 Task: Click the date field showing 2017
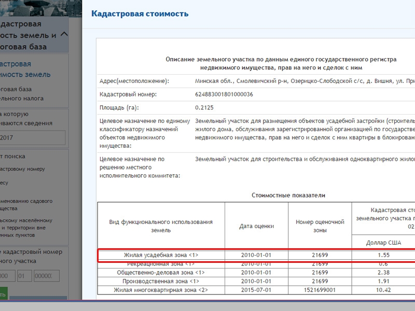32,137
